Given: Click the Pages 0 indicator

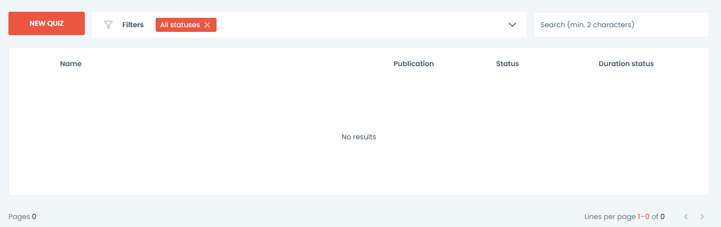Looking at the screenshot, I should (x=23, y=217).
